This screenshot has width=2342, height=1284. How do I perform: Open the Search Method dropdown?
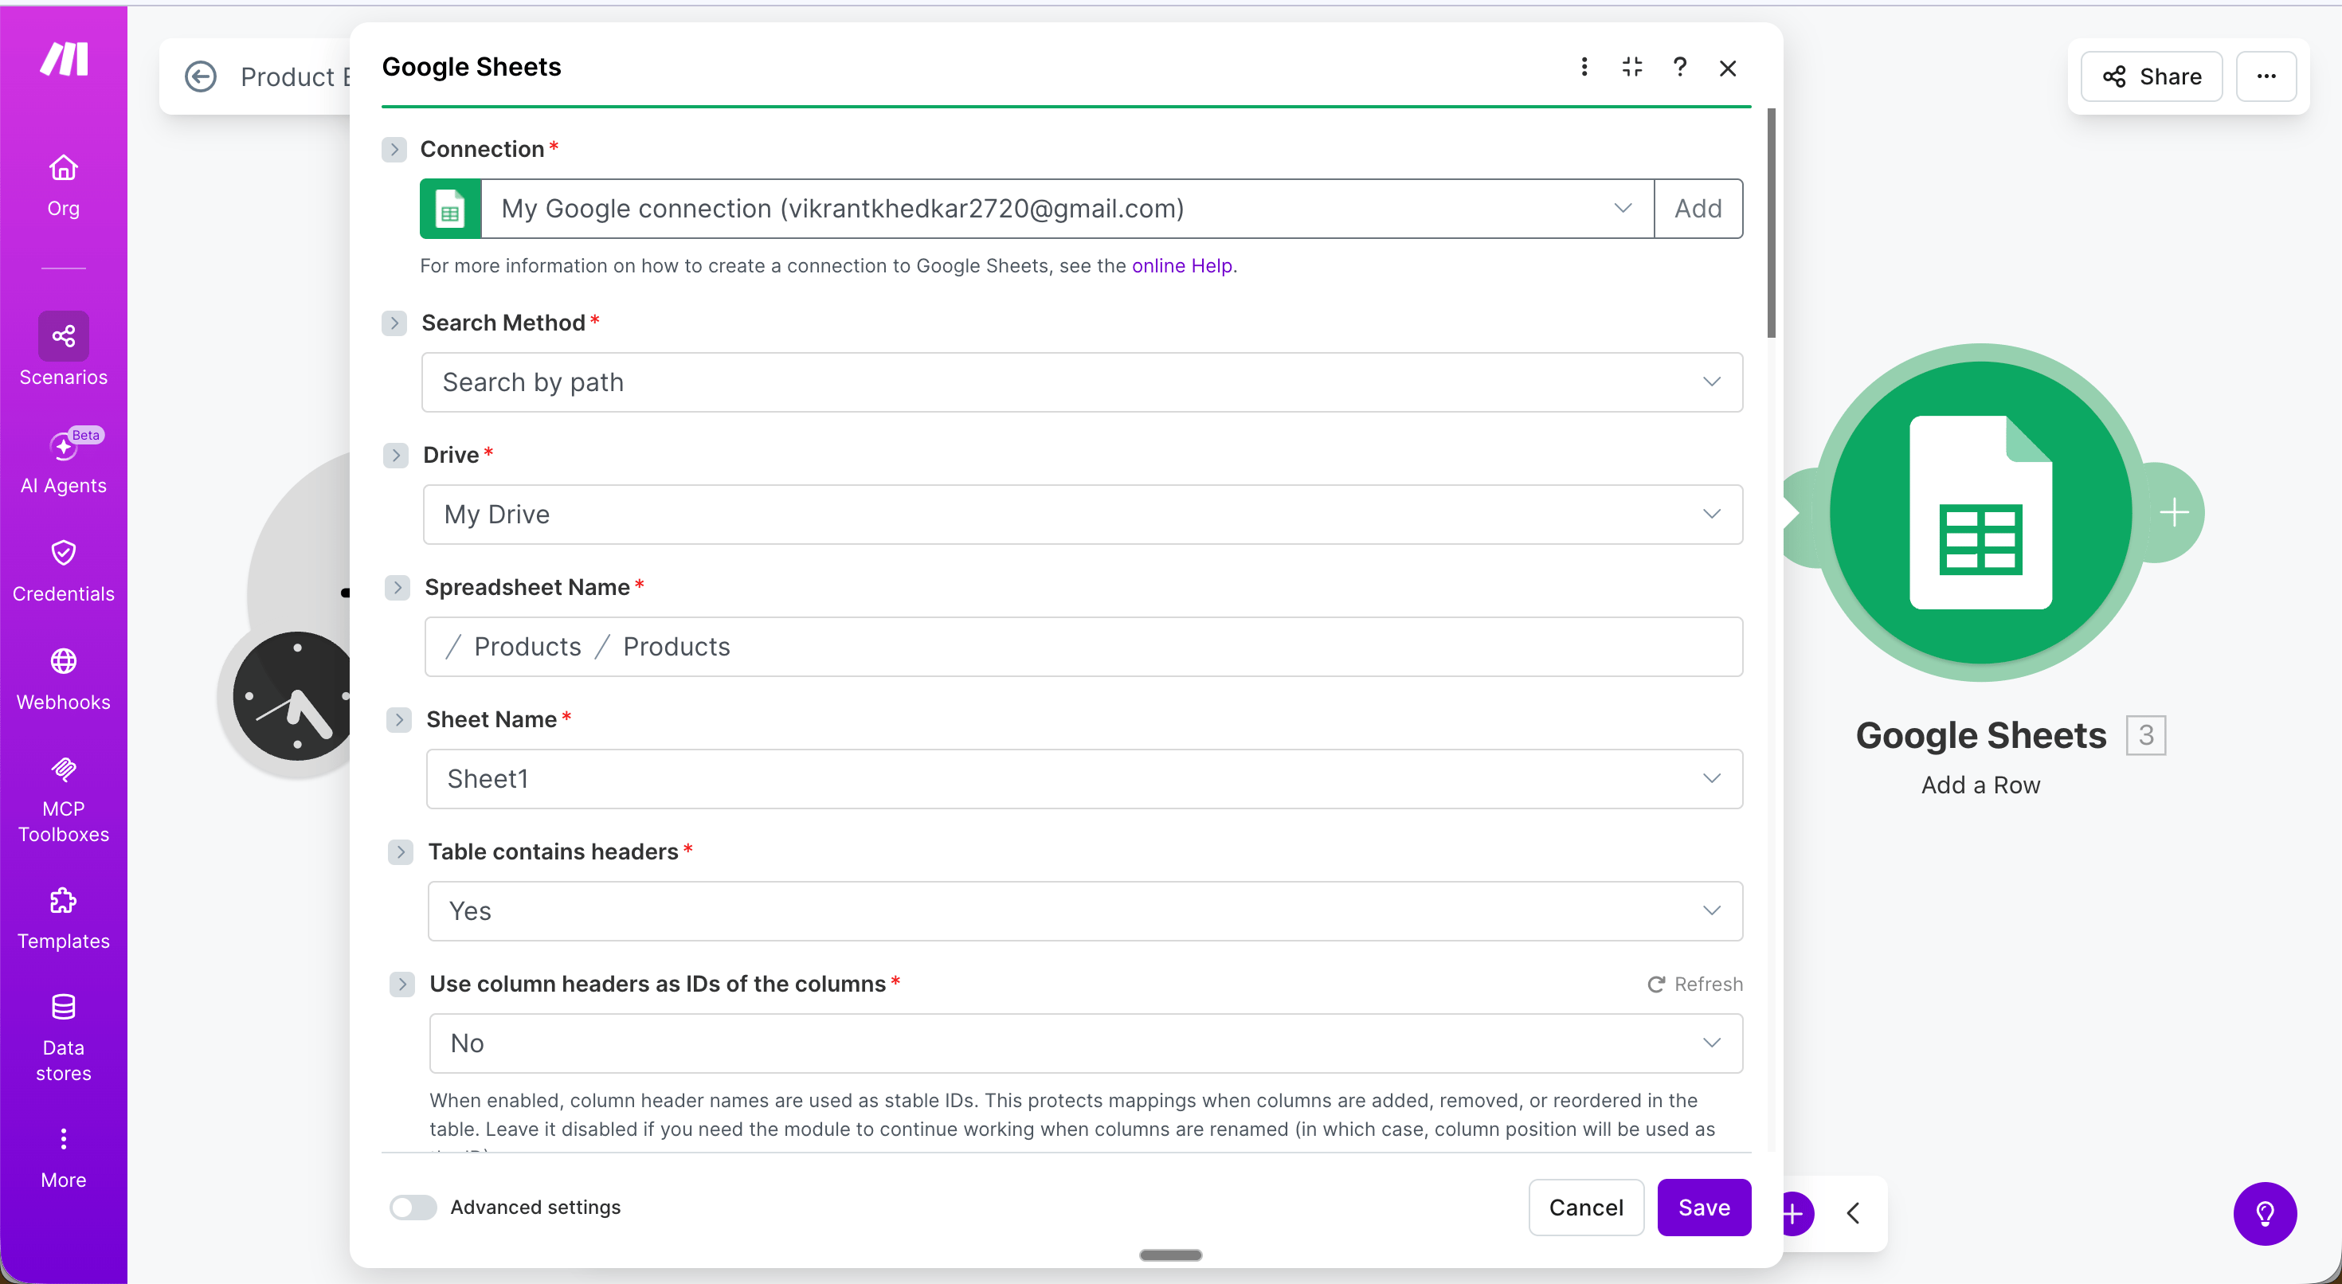(1082, 382)
